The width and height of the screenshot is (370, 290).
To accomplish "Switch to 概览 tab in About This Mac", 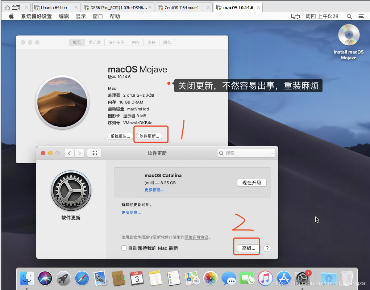I will tap(77, 42).
